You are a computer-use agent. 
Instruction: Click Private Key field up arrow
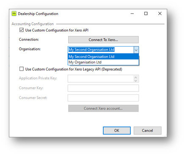(136, 77)
